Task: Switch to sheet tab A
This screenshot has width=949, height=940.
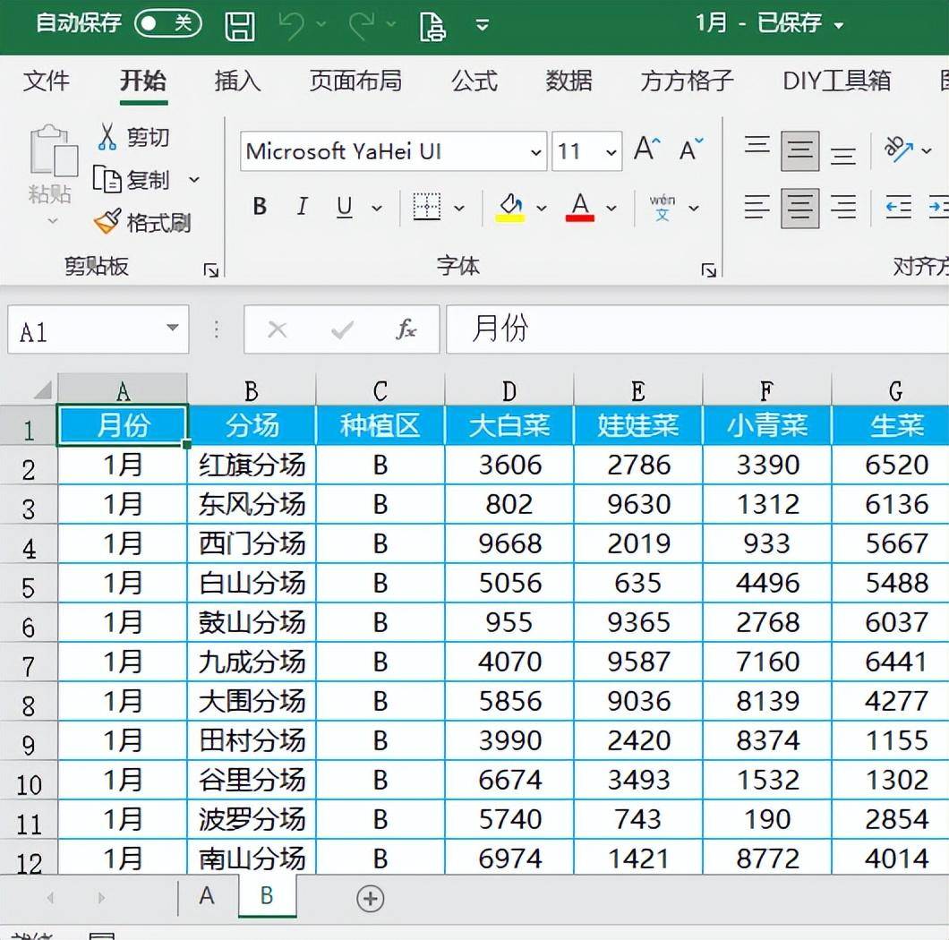Action: tap(207, 896)
